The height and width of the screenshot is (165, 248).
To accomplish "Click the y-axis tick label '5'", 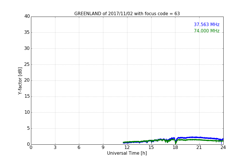I will [28, 128].
